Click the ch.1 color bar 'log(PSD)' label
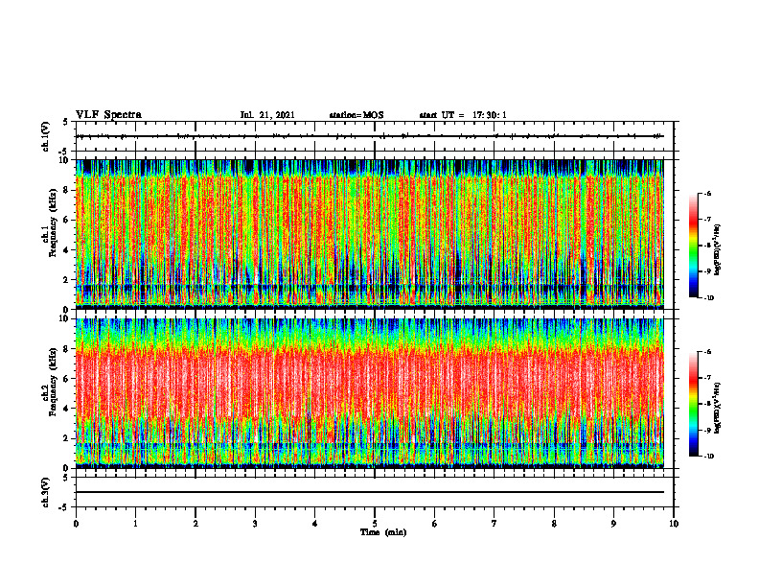 tap(718, 249)
